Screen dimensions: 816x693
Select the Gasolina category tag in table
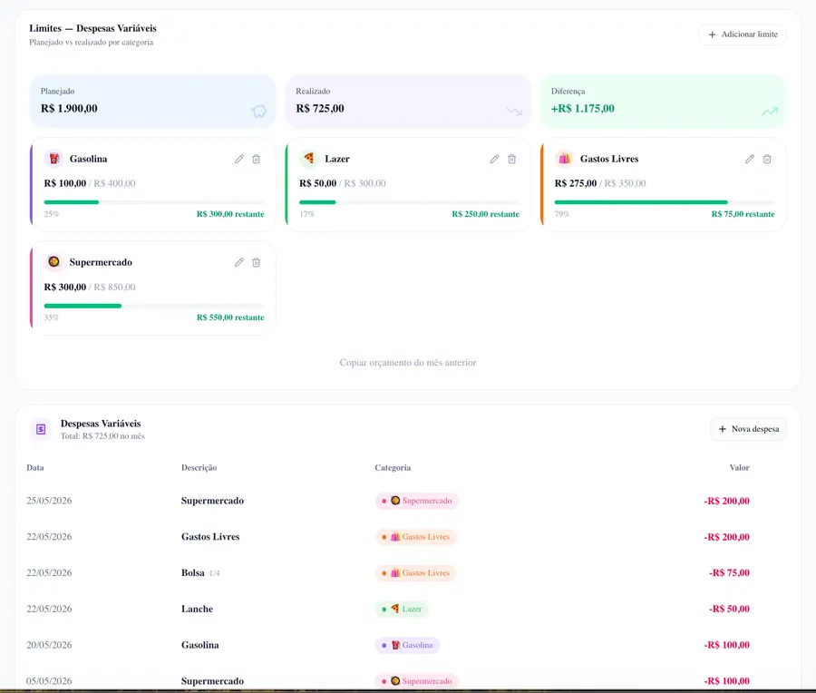[407, 645]
